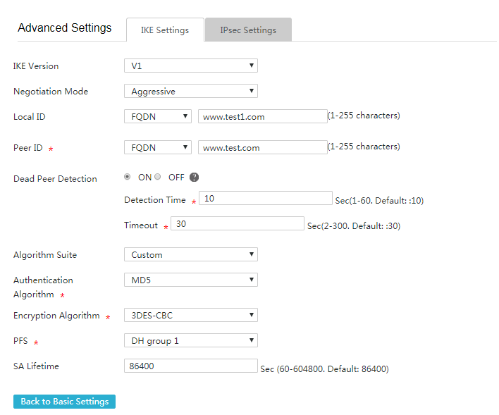499x415 pixels.
Task: Open the Peer ID type dropdown
Action: [158, 147]
